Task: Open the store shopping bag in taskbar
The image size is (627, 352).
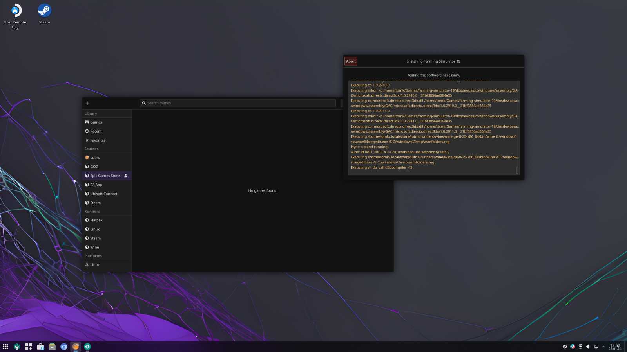Action: click(x=40, y=347)
